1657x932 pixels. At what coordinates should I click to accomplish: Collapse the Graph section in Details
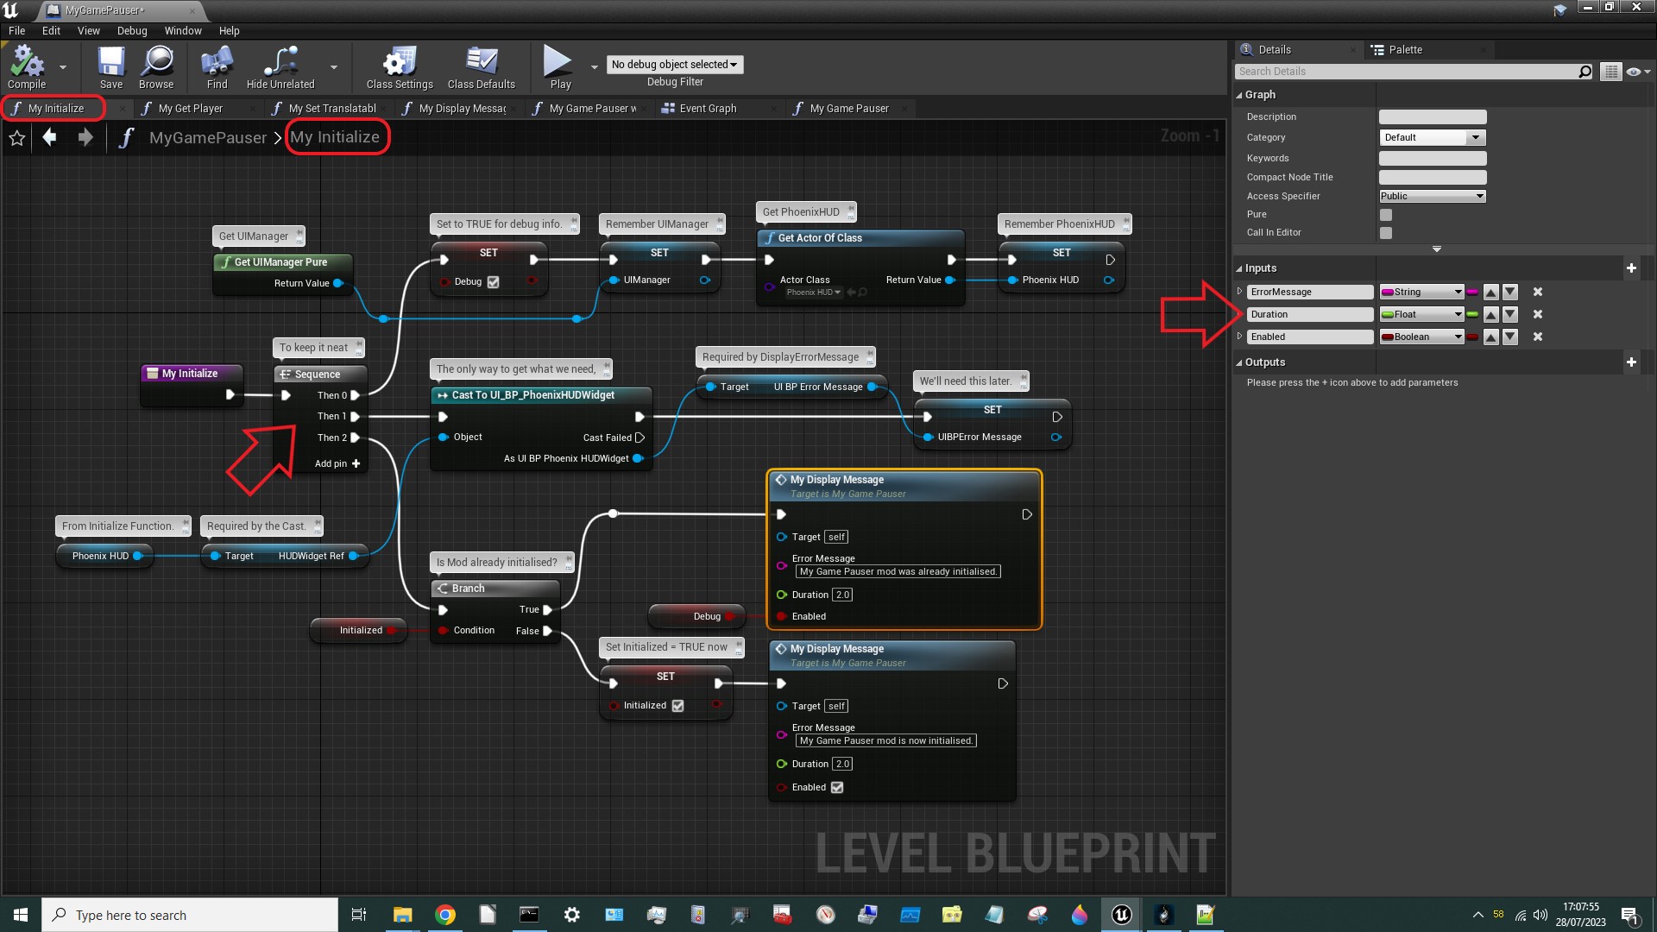(1239, 95)
